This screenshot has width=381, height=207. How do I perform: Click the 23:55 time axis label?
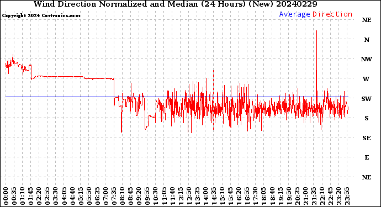point(347,196)
